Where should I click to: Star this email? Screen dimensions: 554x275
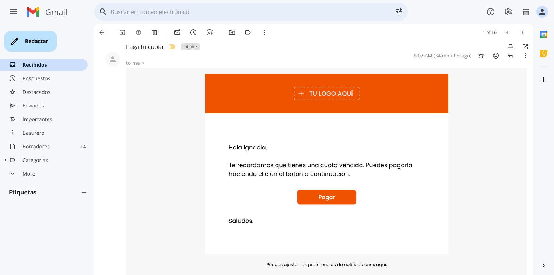point(481,56)
